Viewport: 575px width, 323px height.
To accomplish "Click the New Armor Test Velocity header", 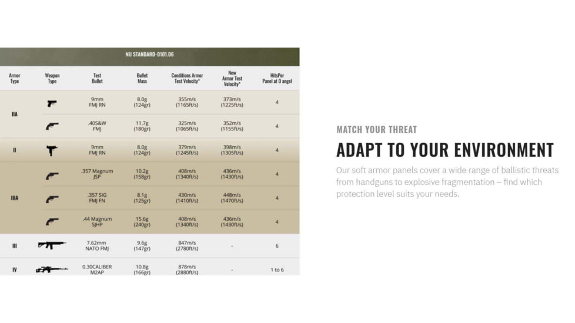I will click(x=232, y=79).
